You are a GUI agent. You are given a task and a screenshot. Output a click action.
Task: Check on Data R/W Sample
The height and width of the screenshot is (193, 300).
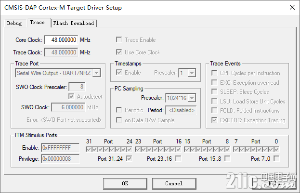[x=119, y=120]
